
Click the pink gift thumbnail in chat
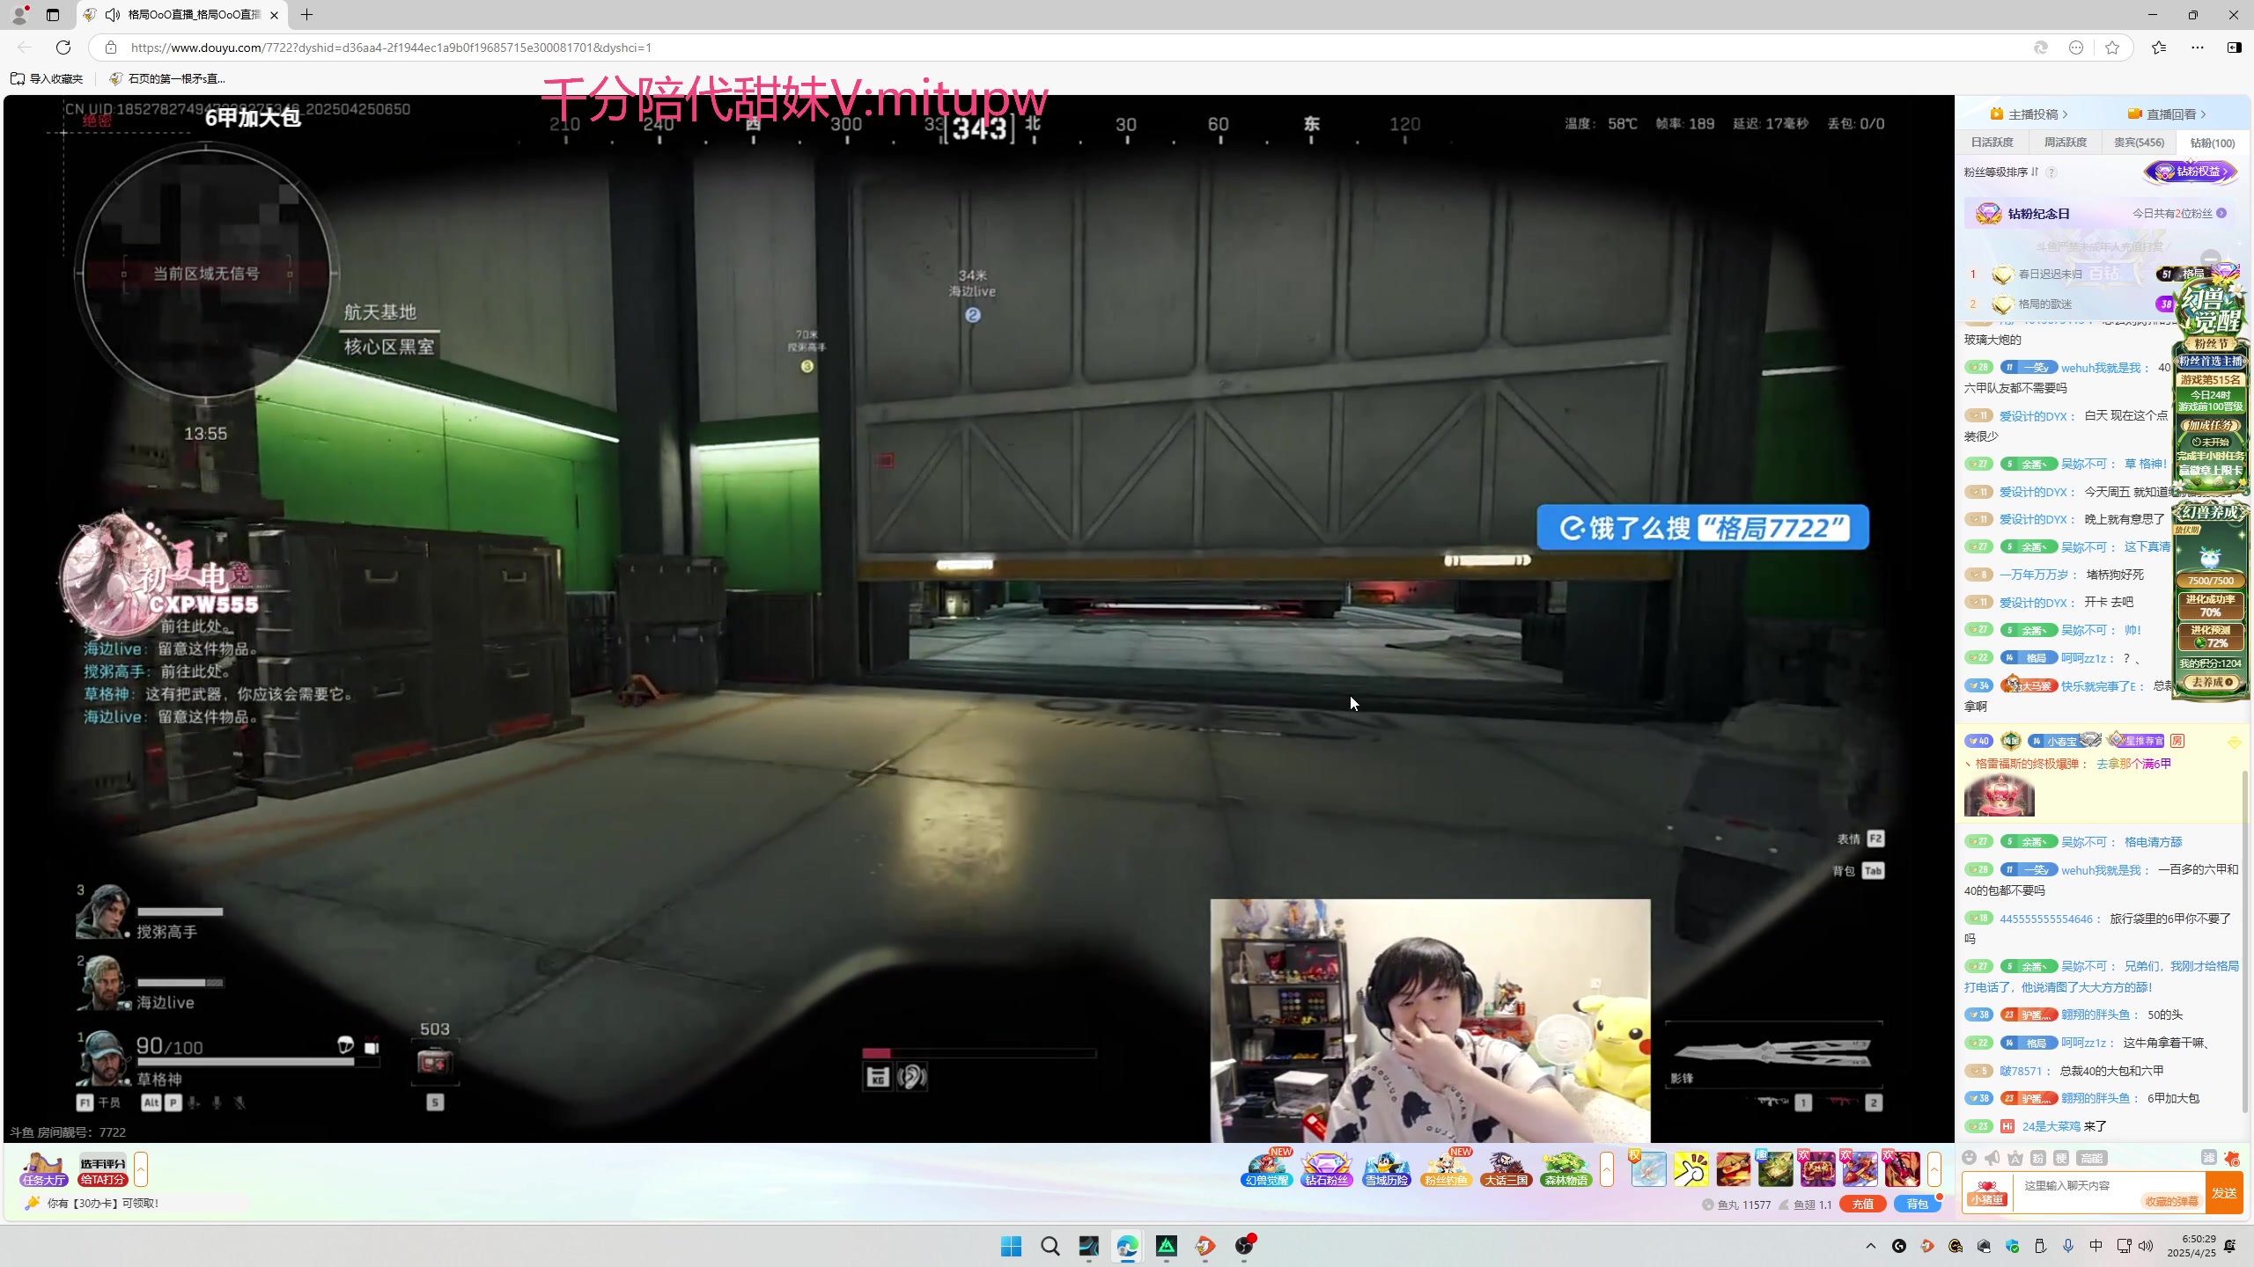pos(1999,795)
